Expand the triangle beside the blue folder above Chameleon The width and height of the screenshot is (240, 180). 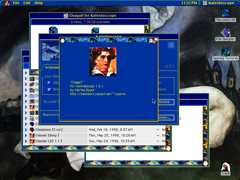(x=26, y=124)
